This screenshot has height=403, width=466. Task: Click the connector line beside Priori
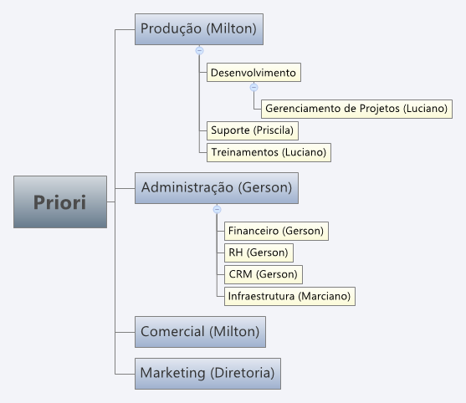[x=111, y=202]
